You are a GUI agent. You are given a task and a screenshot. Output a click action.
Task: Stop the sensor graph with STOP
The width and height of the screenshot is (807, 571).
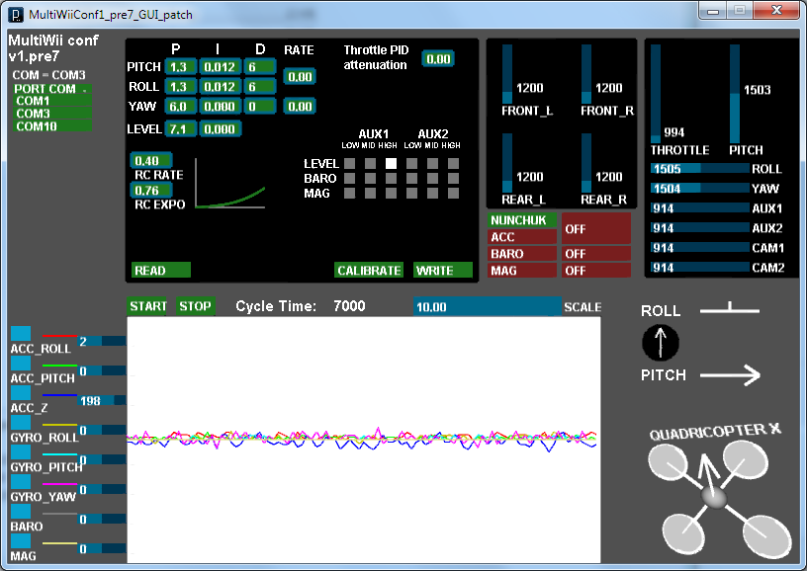[195, 306]
